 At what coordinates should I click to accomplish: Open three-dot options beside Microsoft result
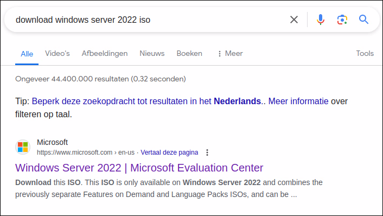(x=207, y=153)
